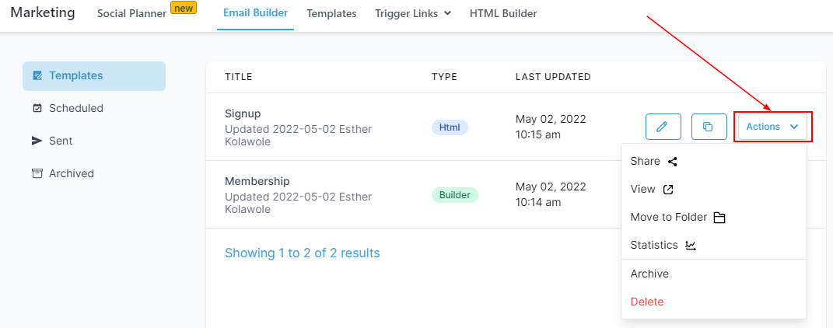Viewport: 833px width, 328px height.
Task: Click the Signup template title
Action: click(243, 113)
